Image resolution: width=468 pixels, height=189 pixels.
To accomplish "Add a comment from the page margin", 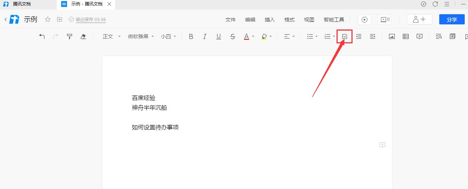I will (x=382, y=145).
